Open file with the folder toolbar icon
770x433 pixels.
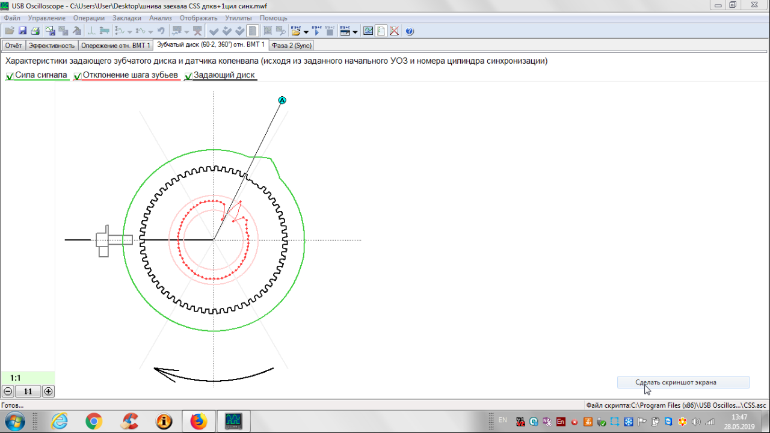pyautogui.click(x=10, y=31)
